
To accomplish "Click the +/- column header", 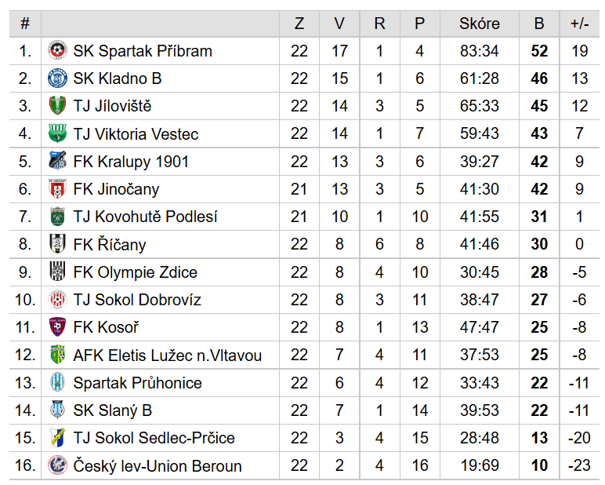I will (579, 24).
